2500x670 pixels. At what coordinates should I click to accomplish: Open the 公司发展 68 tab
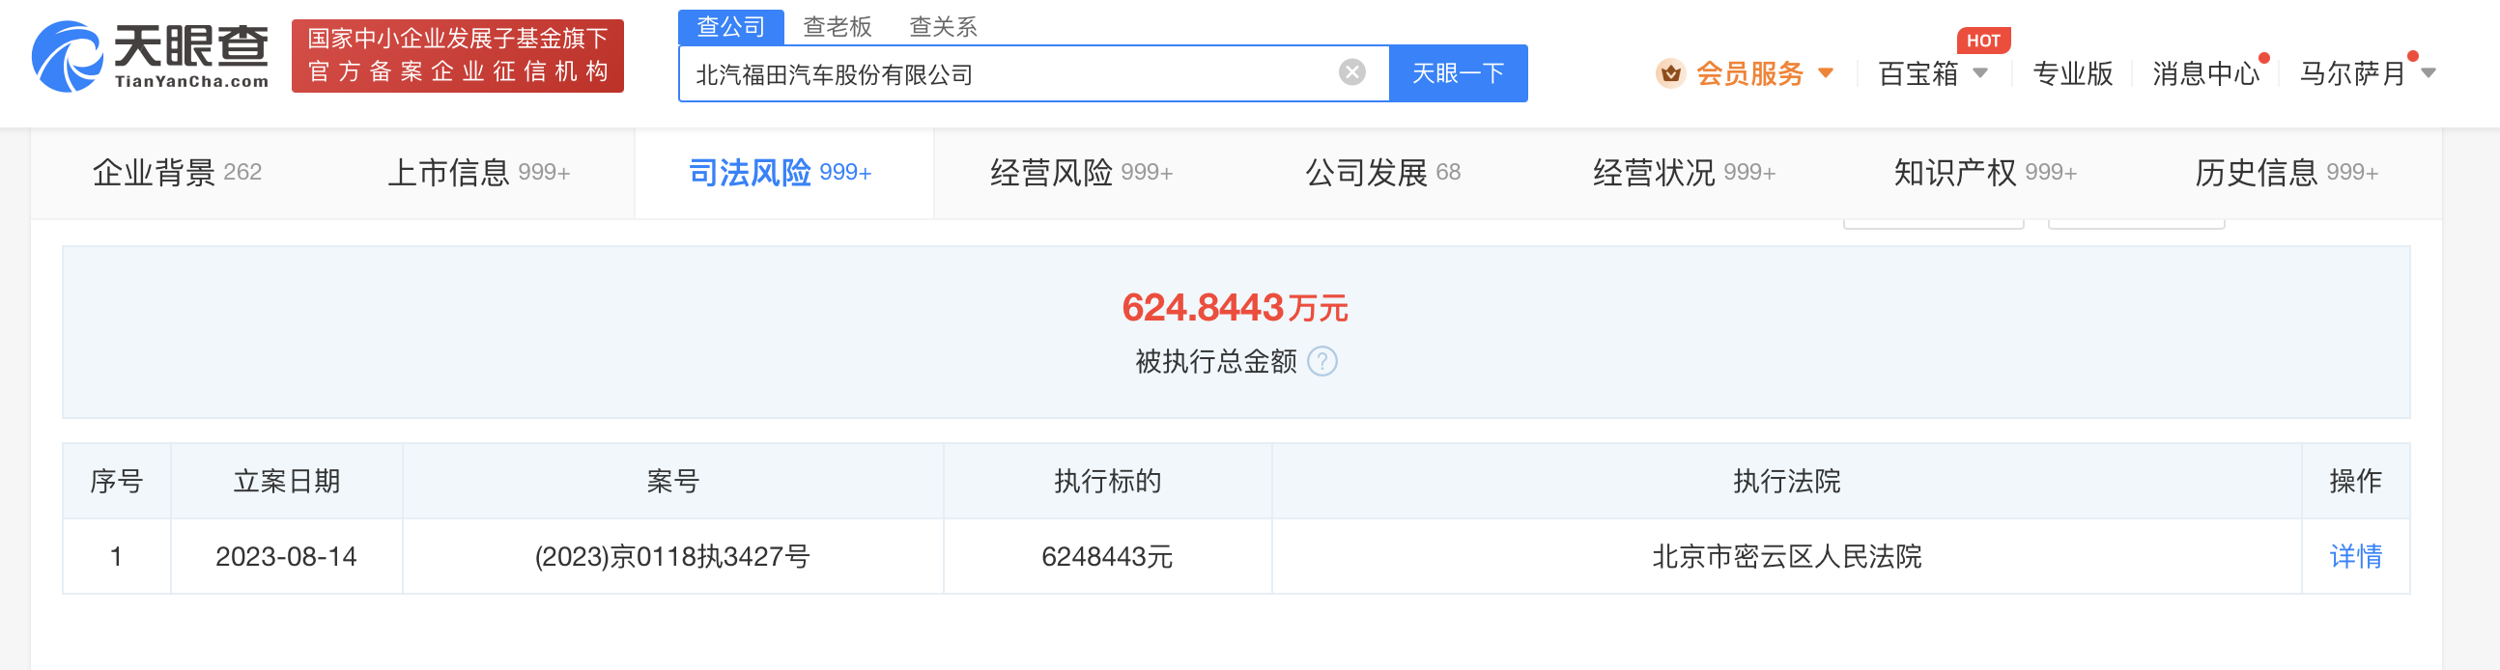click(1382, 173)
